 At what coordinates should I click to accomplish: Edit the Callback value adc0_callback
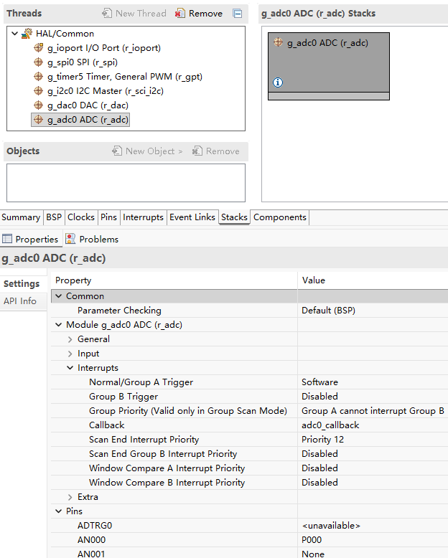click(373, 425)
